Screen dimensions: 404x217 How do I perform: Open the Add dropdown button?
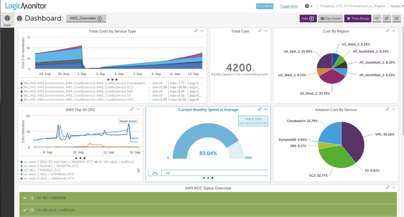click(308, 18)
